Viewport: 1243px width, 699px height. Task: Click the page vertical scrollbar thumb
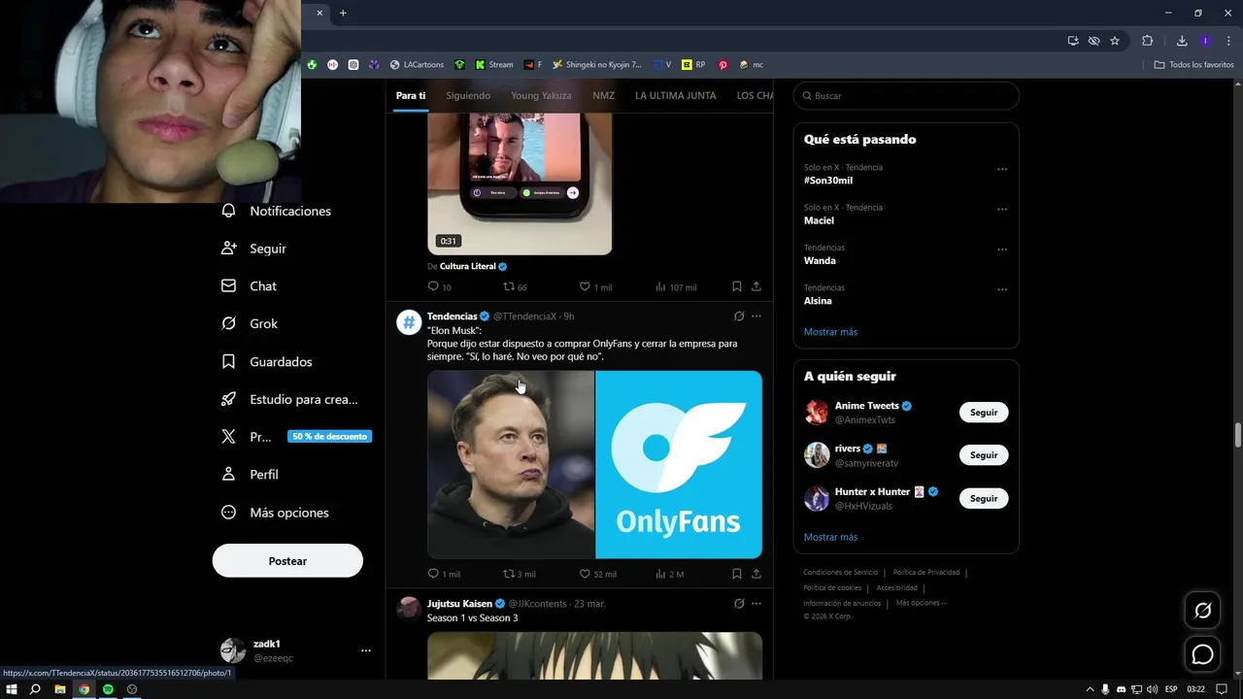coord(1237,435)
